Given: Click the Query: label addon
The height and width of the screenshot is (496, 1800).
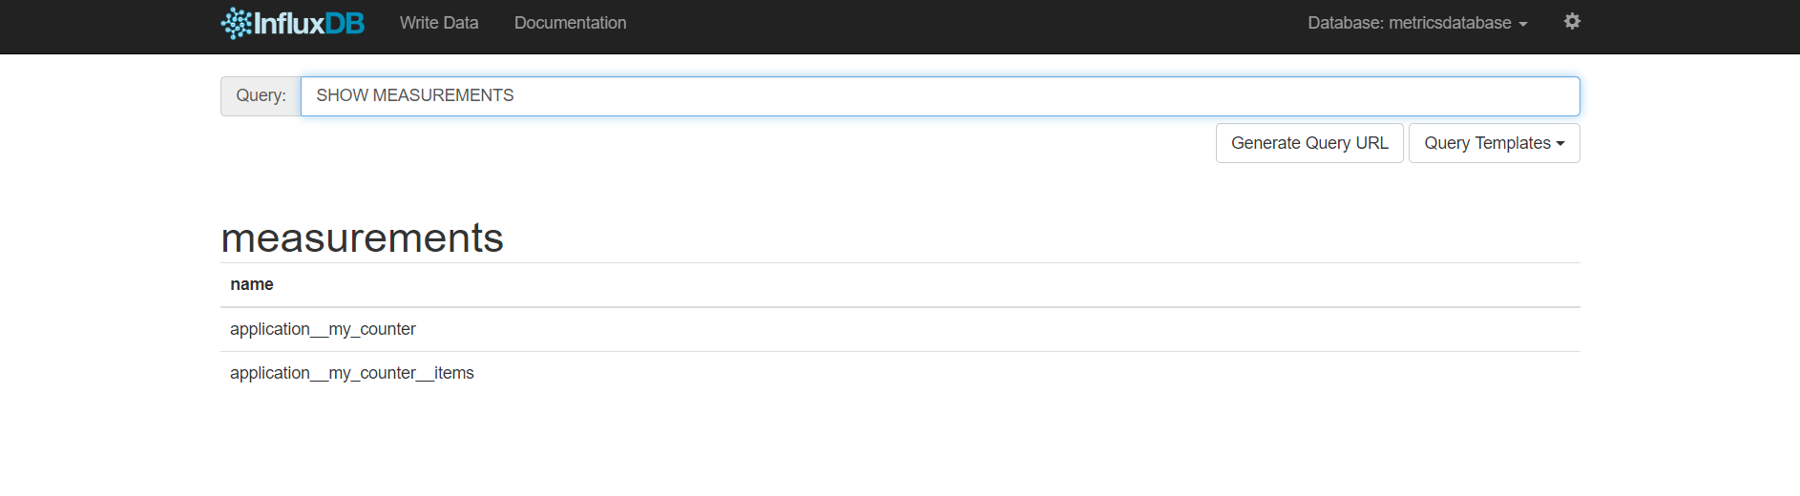Looking at the screenshot, I should pyautogui.click(x=261, y=96).
